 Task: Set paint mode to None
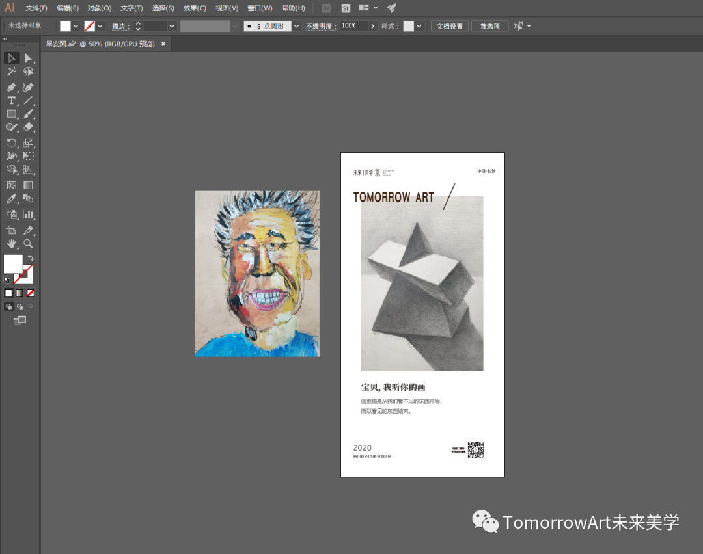coord(31,293)
